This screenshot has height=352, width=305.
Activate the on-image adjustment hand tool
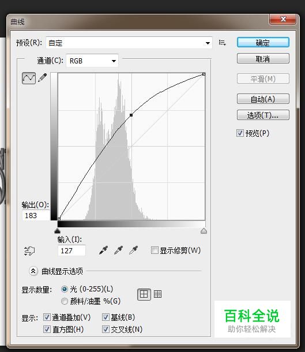click(29, 251)
